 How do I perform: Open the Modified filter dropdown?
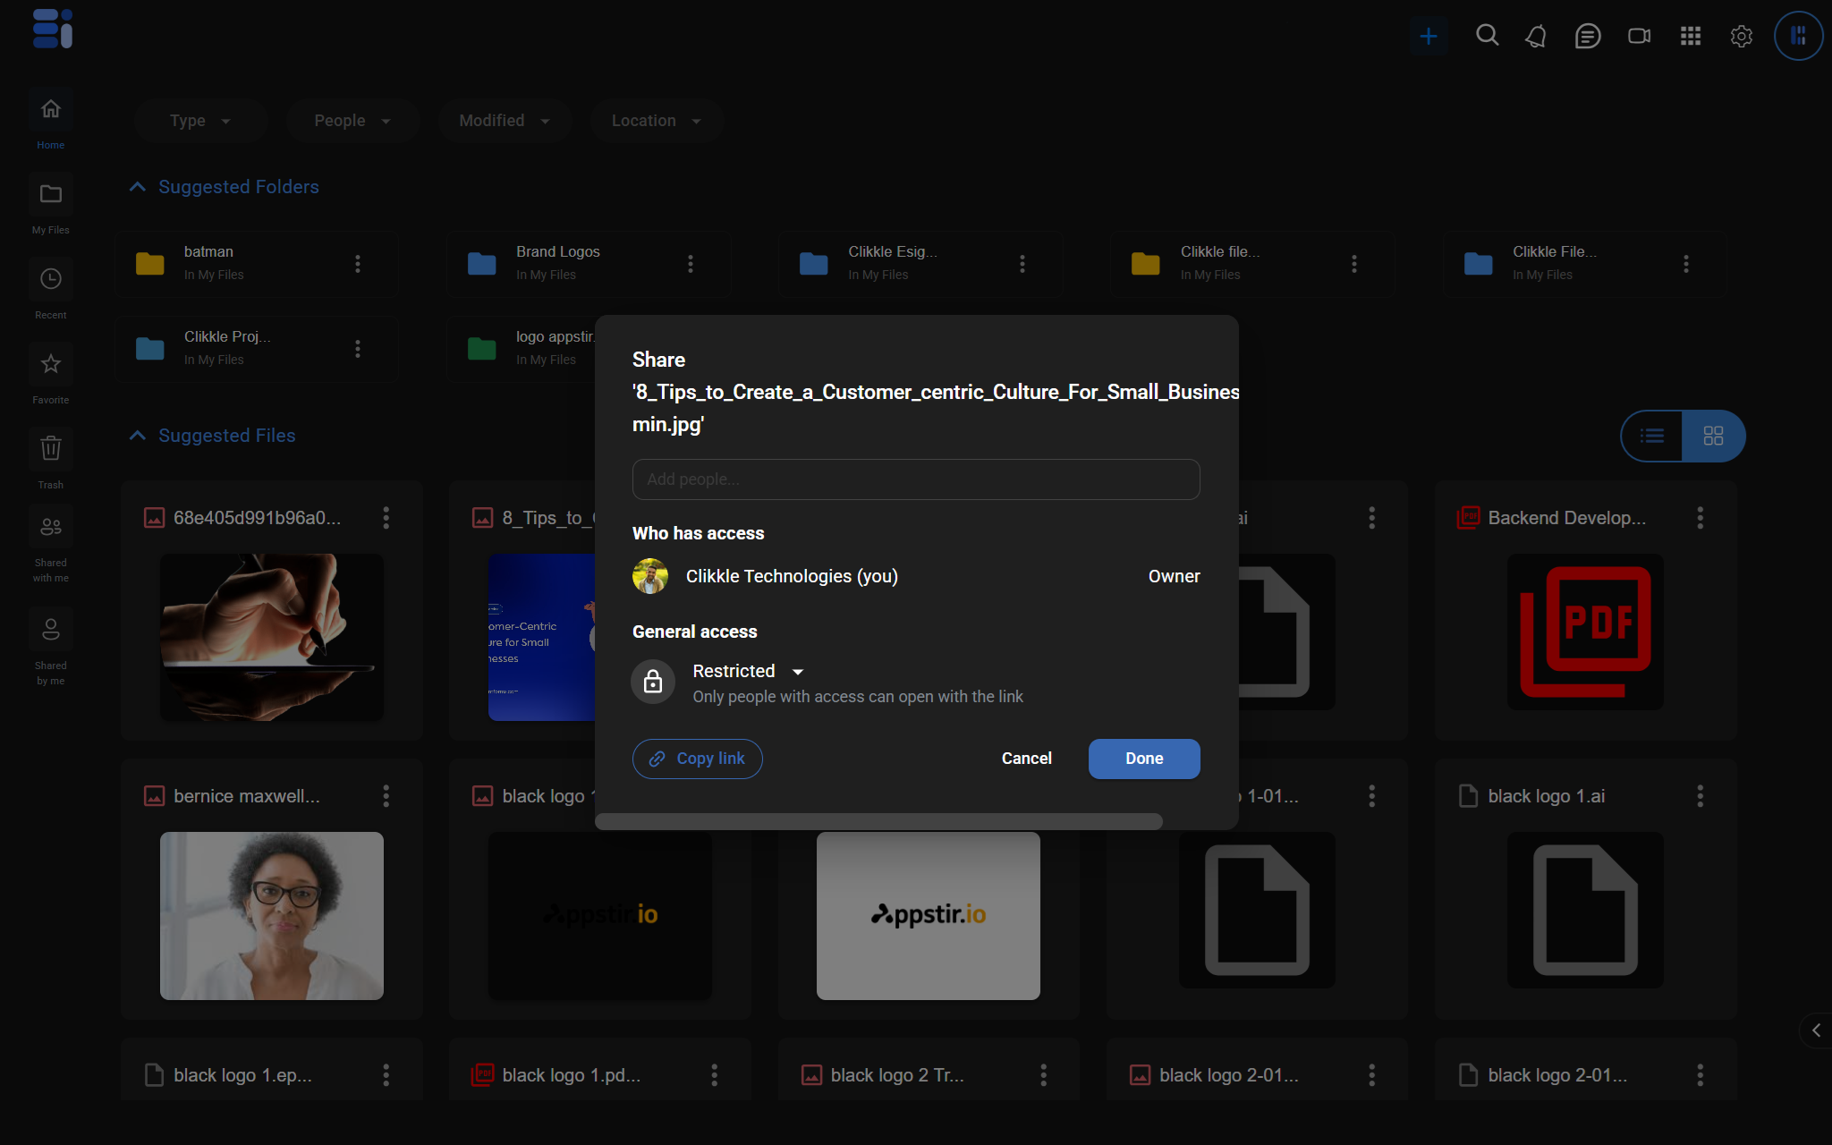504,121
